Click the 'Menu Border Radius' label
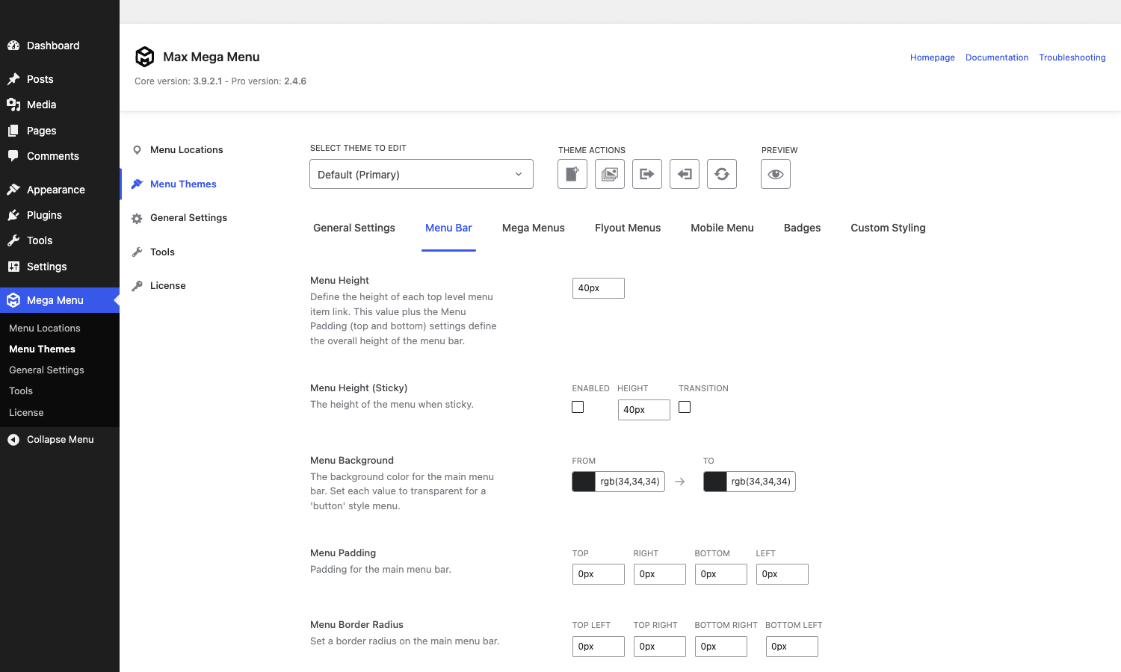This screenshot has height=672, width=1121. pos(356,625)
